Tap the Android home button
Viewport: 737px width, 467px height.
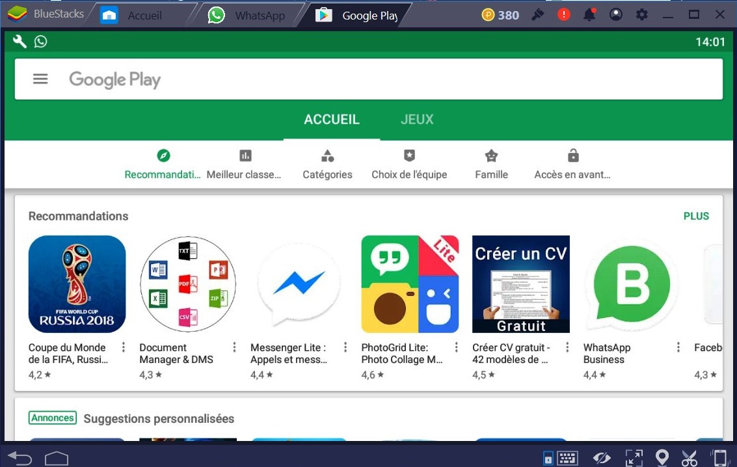click(57, 458)
